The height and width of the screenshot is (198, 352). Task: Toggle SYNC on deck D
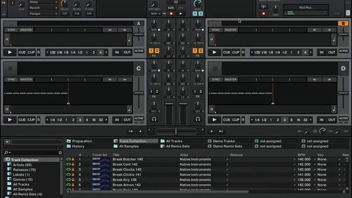(x=216, y=79)
